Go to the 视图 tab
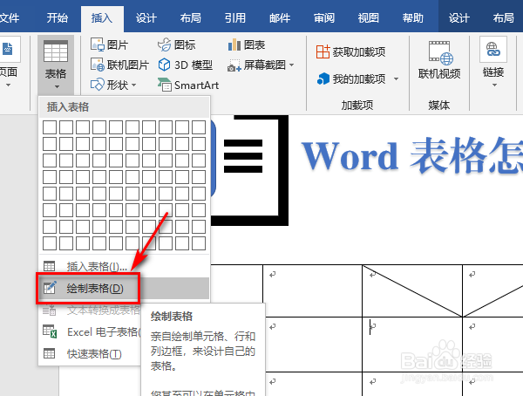The width and height of the screenshot is (523, 396). coord(369,17)
